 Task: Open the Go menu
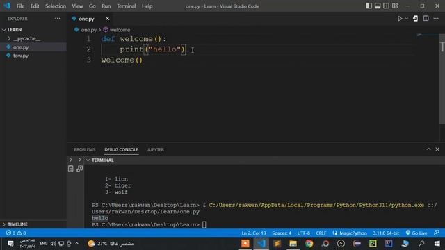tap(92, 6)
